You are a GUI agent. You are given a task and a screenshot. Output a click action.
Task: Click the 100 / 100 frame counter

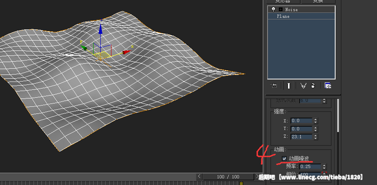click(x=228, y=177)
